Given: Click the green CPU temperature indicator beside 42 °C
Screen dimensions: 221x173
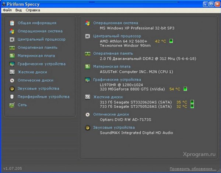Looking at the screenshot, I should click(x=171, y=41).
